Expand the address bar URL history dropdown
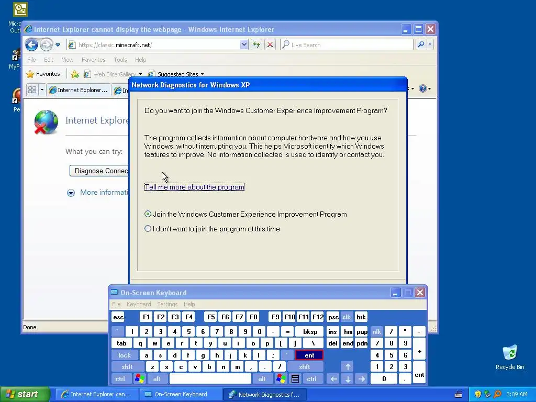Viewport: 536px width, 402px height. point(244,45)
